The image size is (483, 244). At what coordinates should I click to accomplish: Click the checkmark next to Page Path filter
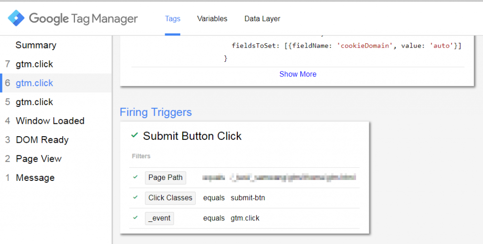point(135,177)
